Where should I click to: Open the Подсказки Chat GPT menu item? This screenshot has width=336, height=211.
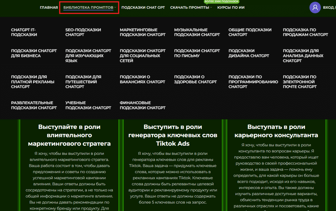click(143, 7)
